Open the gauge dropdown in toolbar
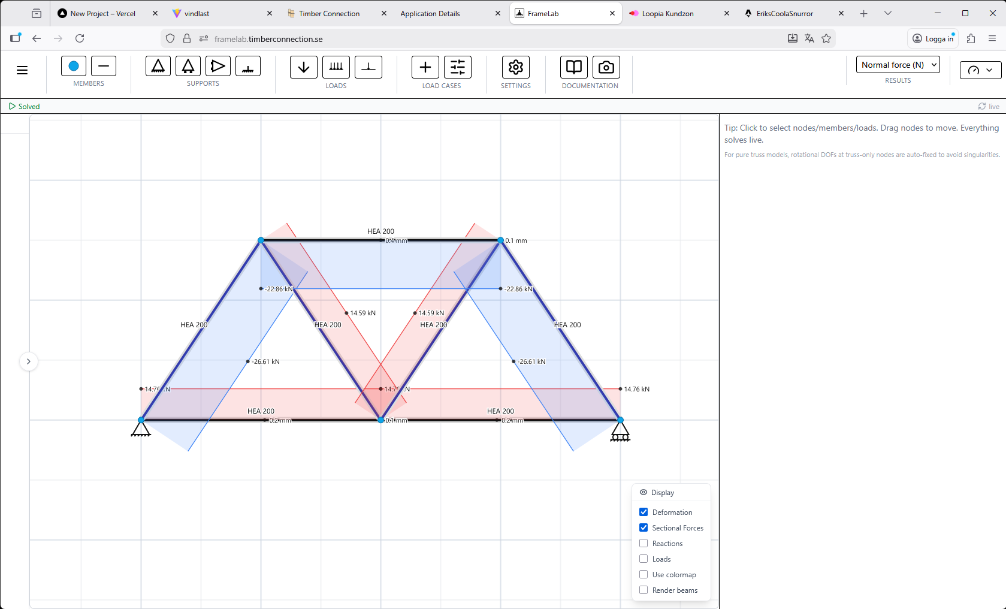 pyautogui.click(x=980, y=70)
